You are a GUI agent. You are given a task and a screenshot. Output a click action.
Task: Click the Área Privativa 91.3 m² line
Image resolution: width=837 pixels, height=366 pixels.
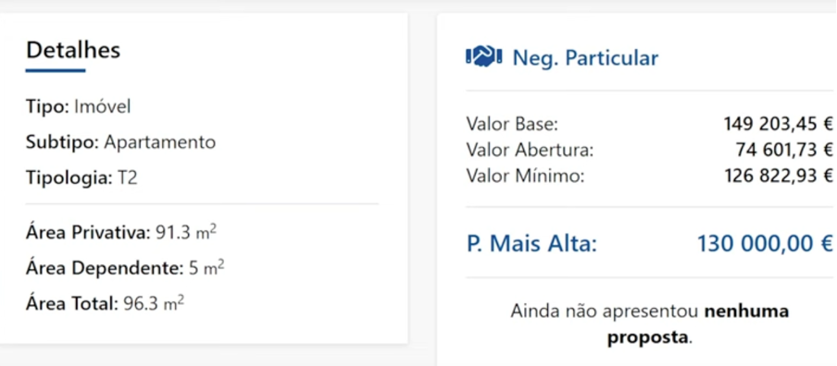pos(121,233)
